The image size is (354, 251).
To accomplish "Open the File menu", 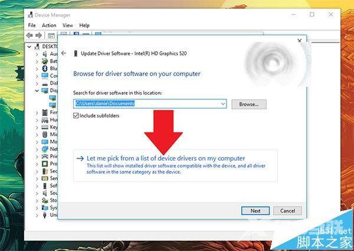I will [32, 25].
